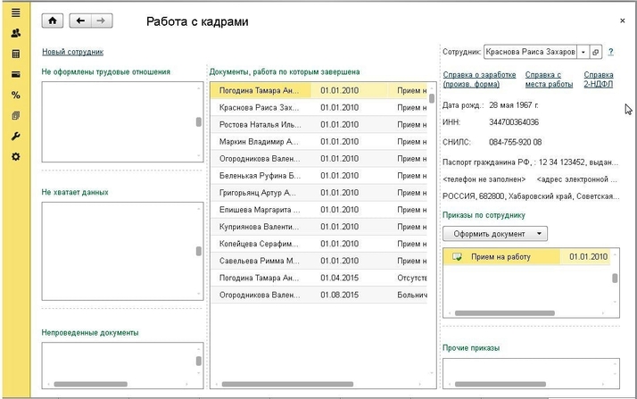Open the employee record button next to Сотрудник field

pos(597,53)
